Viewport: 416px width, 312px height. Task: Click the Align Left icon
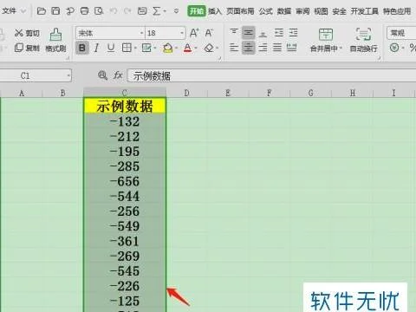[234, 48]
